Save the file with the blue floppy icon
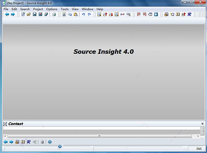 (x=34, y=14)
